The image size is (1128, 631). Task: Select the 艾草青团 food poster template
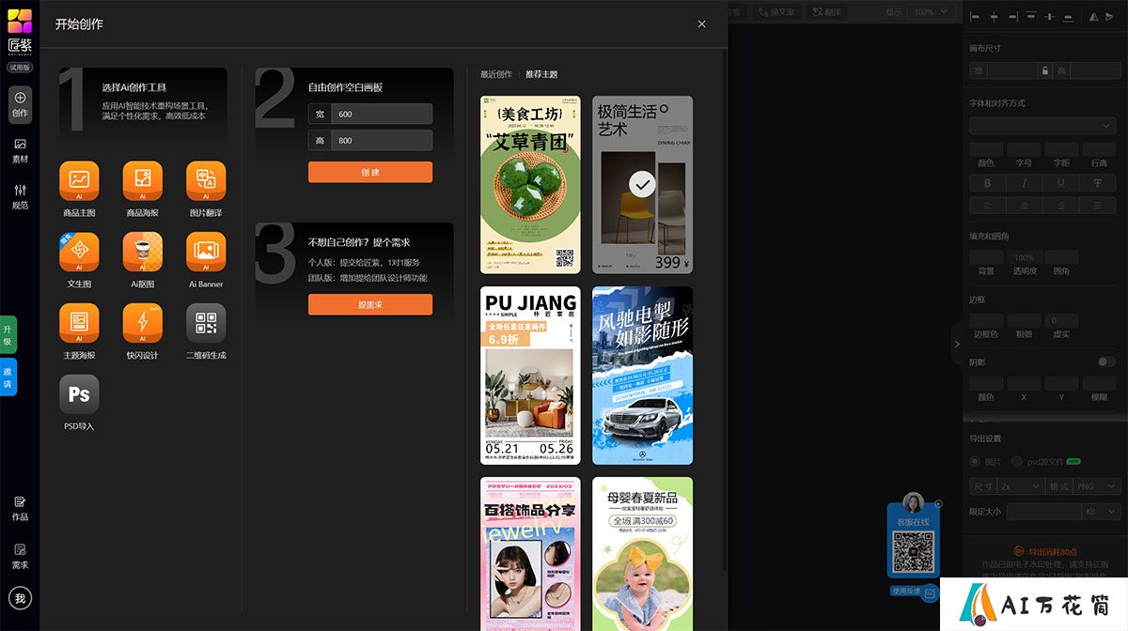(530, 185)
